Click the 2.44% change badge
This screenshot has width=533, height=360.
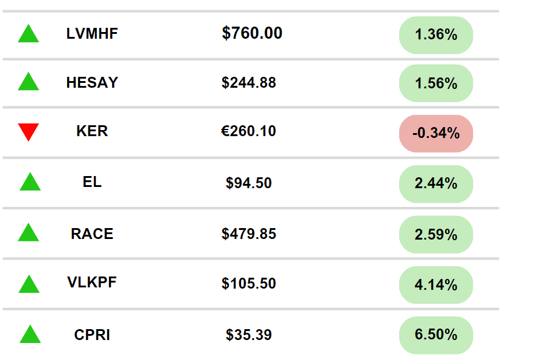[435, 183]
